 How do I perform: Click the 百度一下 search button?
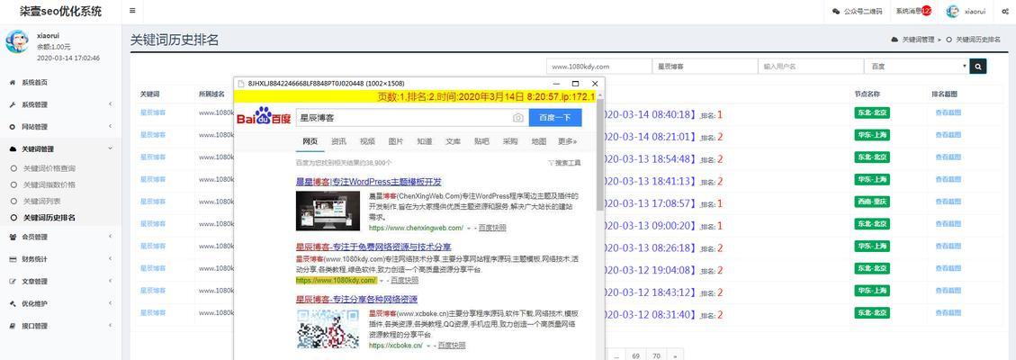pyautogui.click(x=555, y=118)
